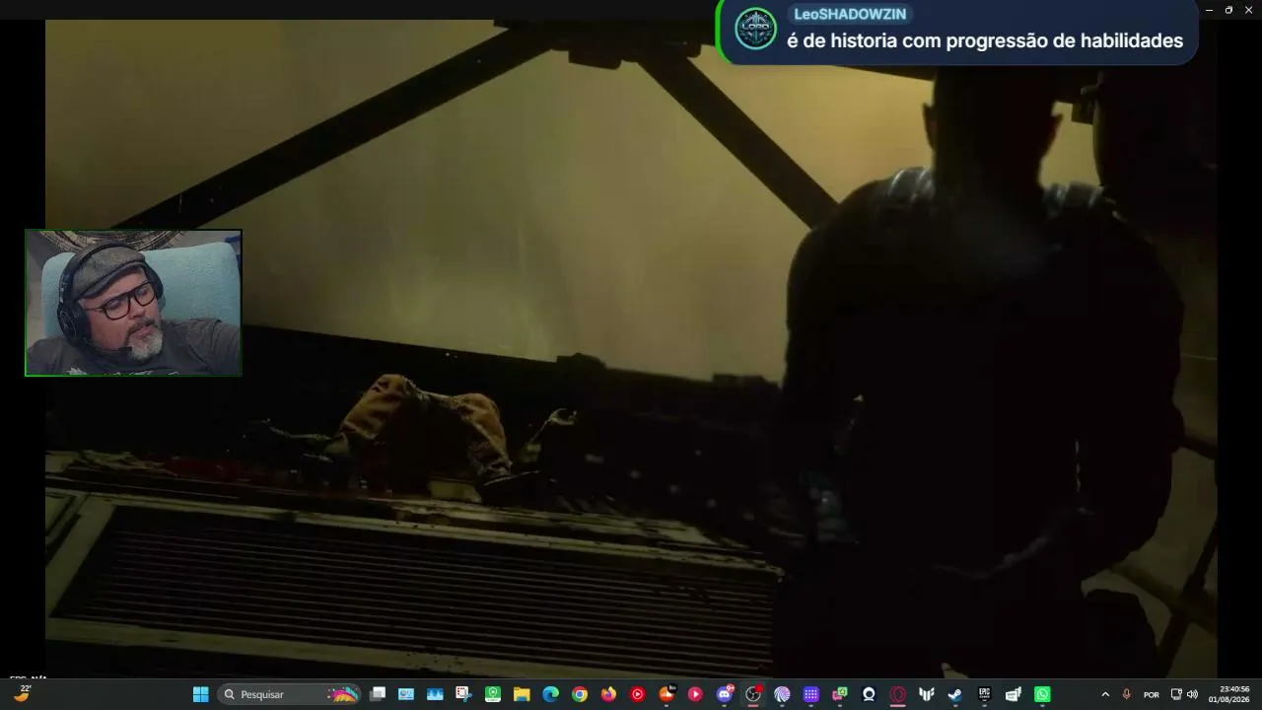The height and width of the screenshot is (710, 1262).
Task: Open the Opera GX taskbar icon
Action: click(897, 694)
